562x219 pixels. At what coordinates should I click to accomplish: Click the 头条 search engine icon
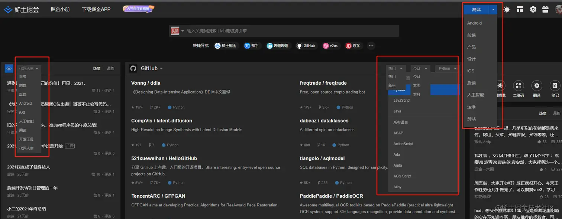pyautogui.click(x=175, y=31)
